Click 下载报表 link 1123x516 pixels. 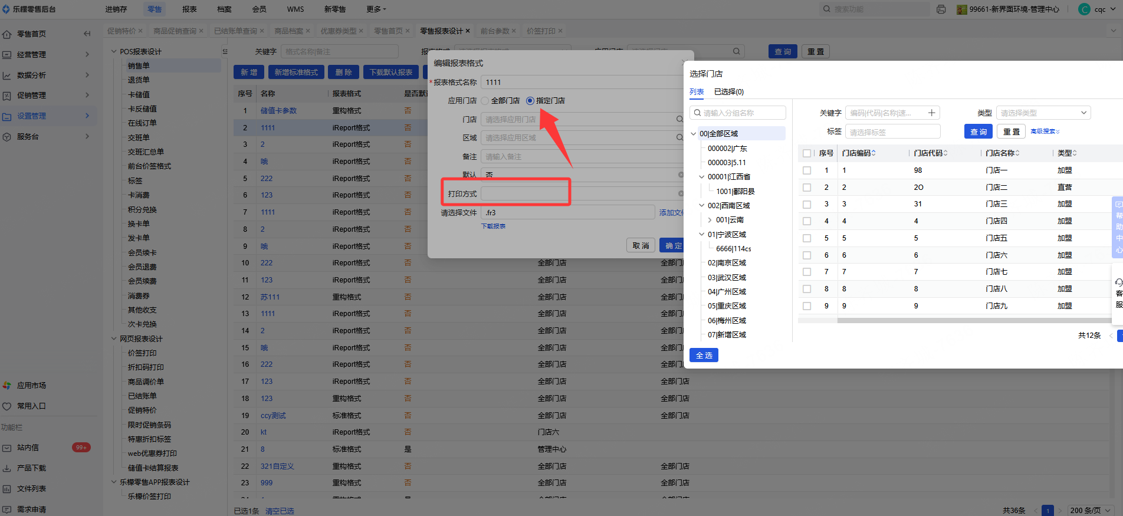click(493, 226)
